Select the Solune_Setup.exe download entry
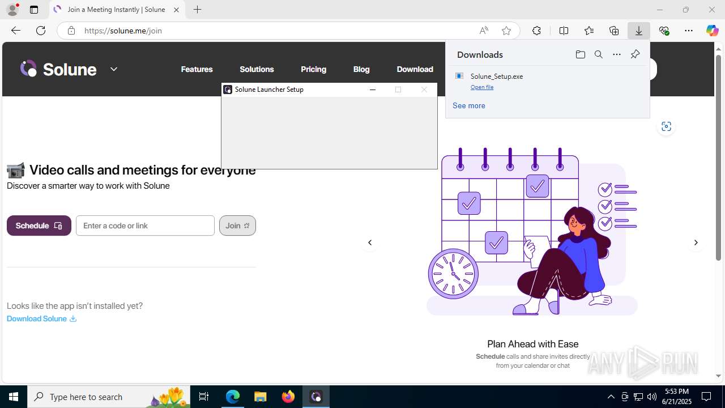Screen dimensions: 725x408 547,81
